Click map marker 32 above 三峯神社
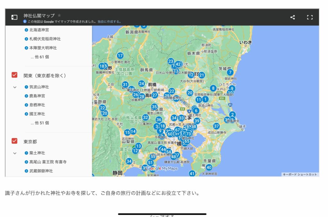328x217 pixels. coord(146,117)
